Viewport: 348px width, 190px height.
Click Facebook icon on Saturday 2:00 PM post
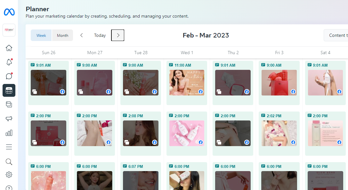tap(339, 142)
